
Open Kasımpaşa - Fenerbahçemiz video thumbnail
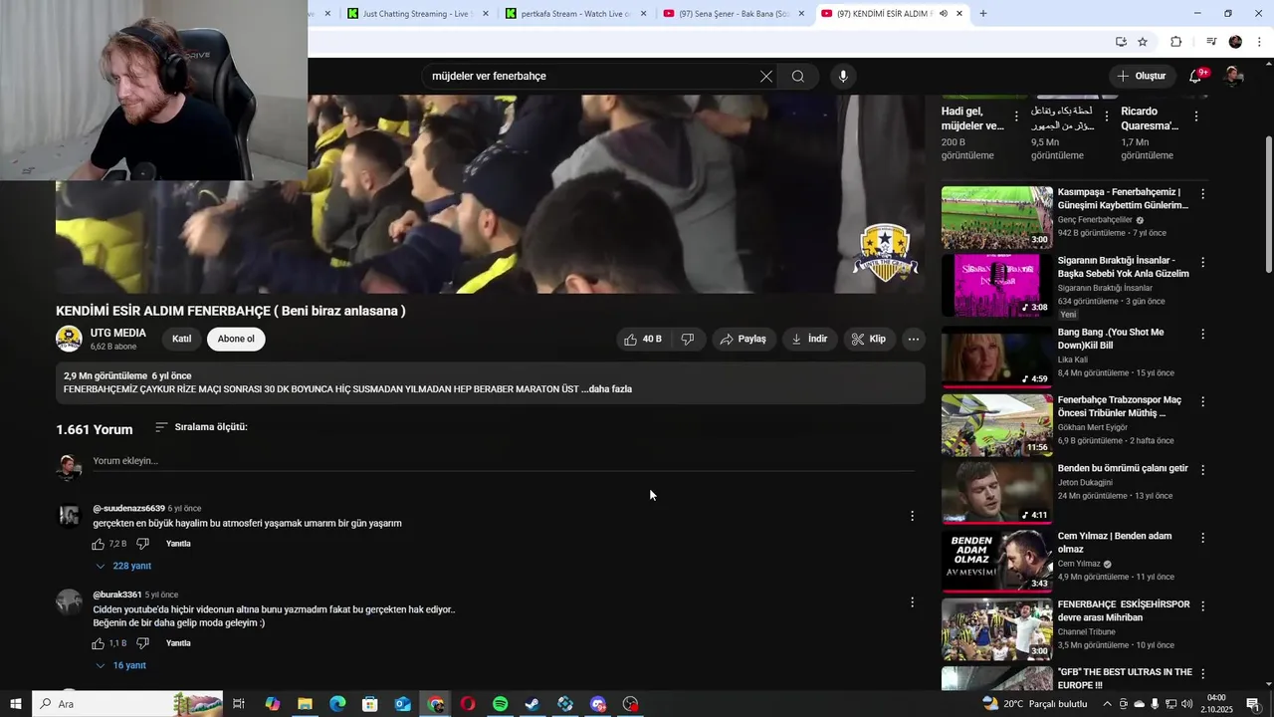point(996,217)
